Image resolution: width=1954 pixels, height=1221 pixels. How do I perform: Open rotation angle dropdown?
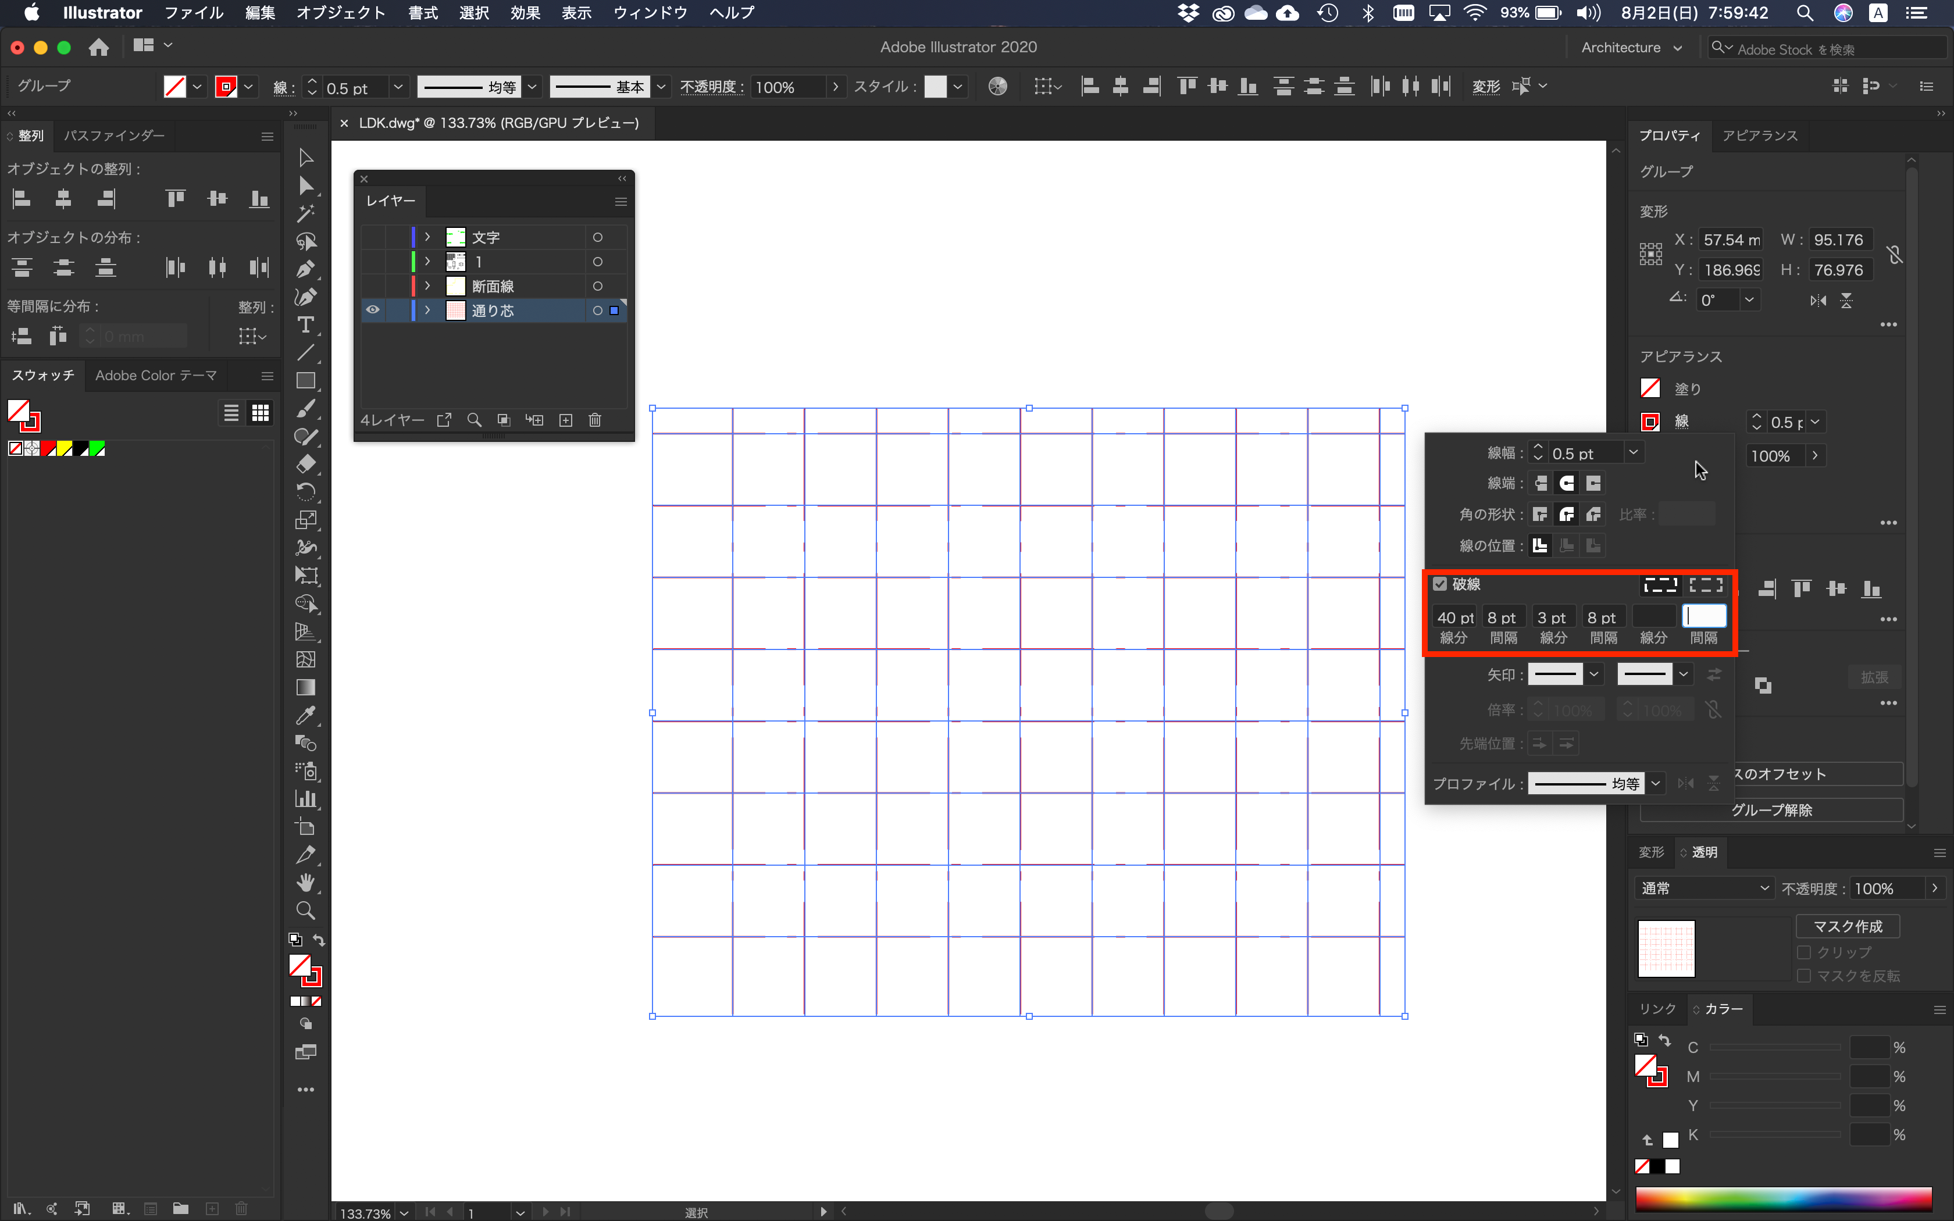(x=1749, y=299)
